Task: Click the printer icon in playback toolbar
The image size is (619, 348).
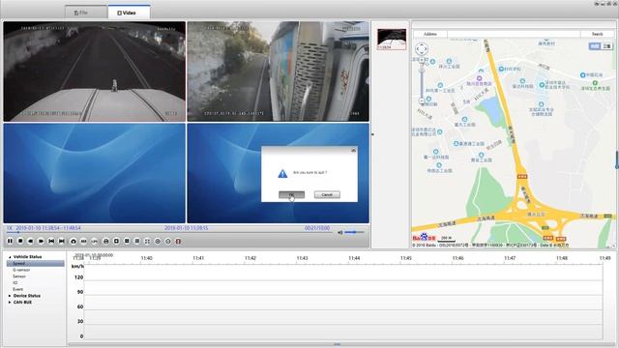Action: [105, 241]
